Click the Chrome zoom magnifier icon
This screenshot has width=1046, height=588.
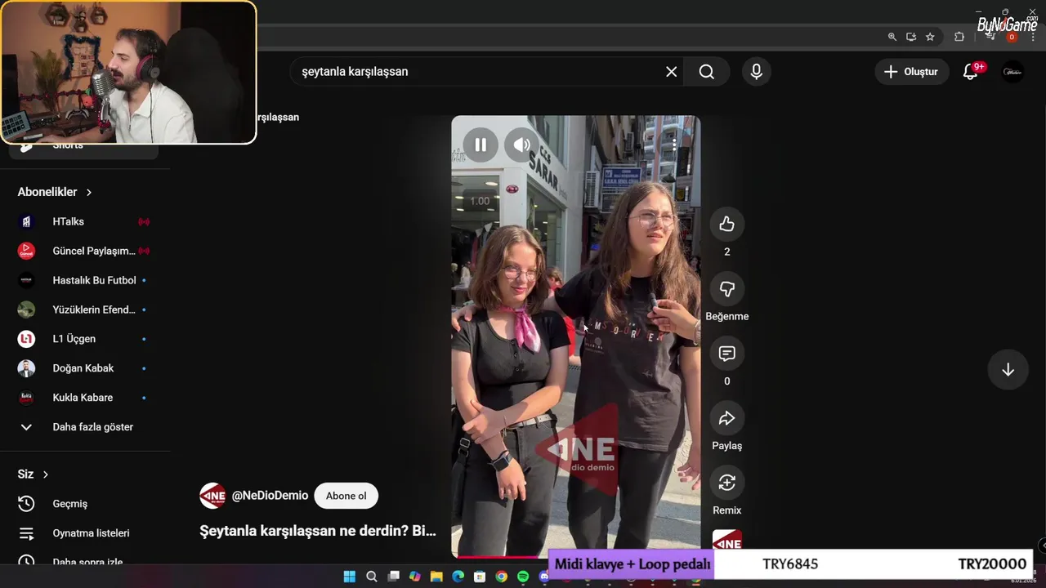point(892,37)
